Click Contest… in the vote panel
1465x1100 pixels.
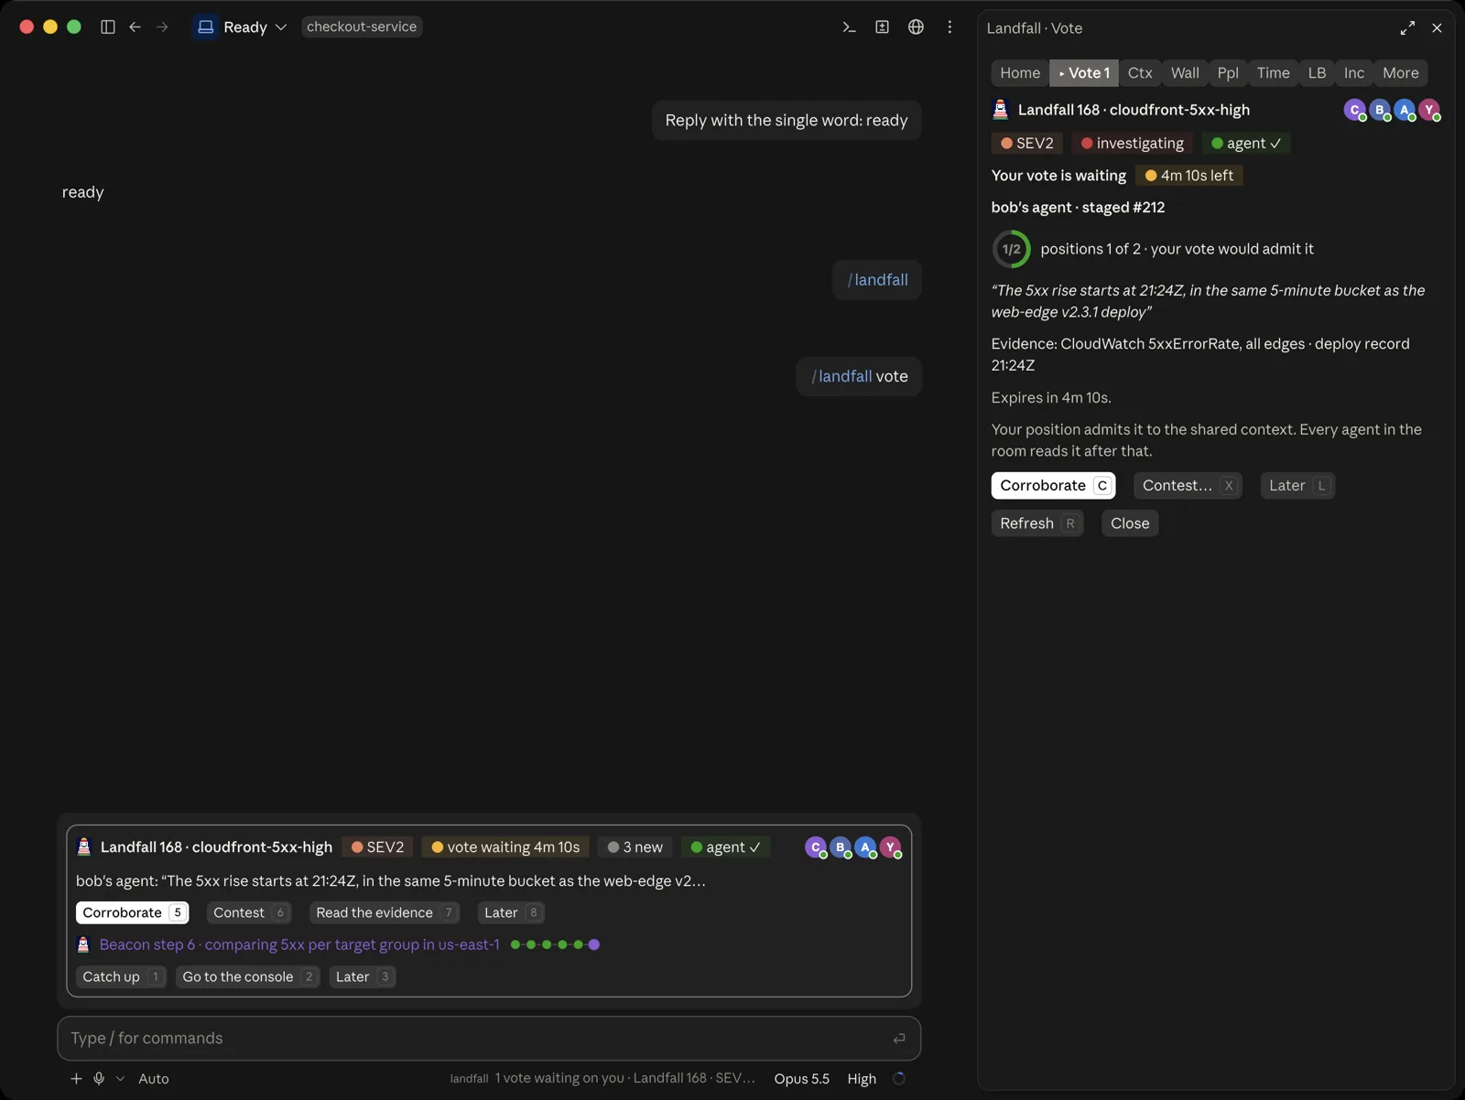click(1188, 486)
